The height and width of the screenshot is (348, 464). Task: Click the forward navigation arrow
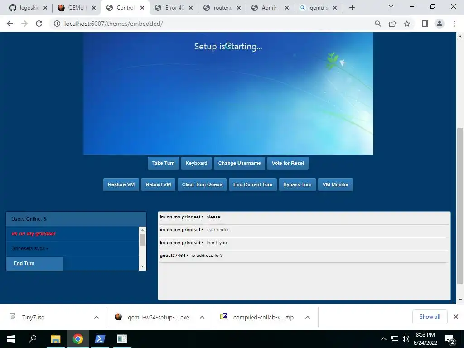click(24, 24)
